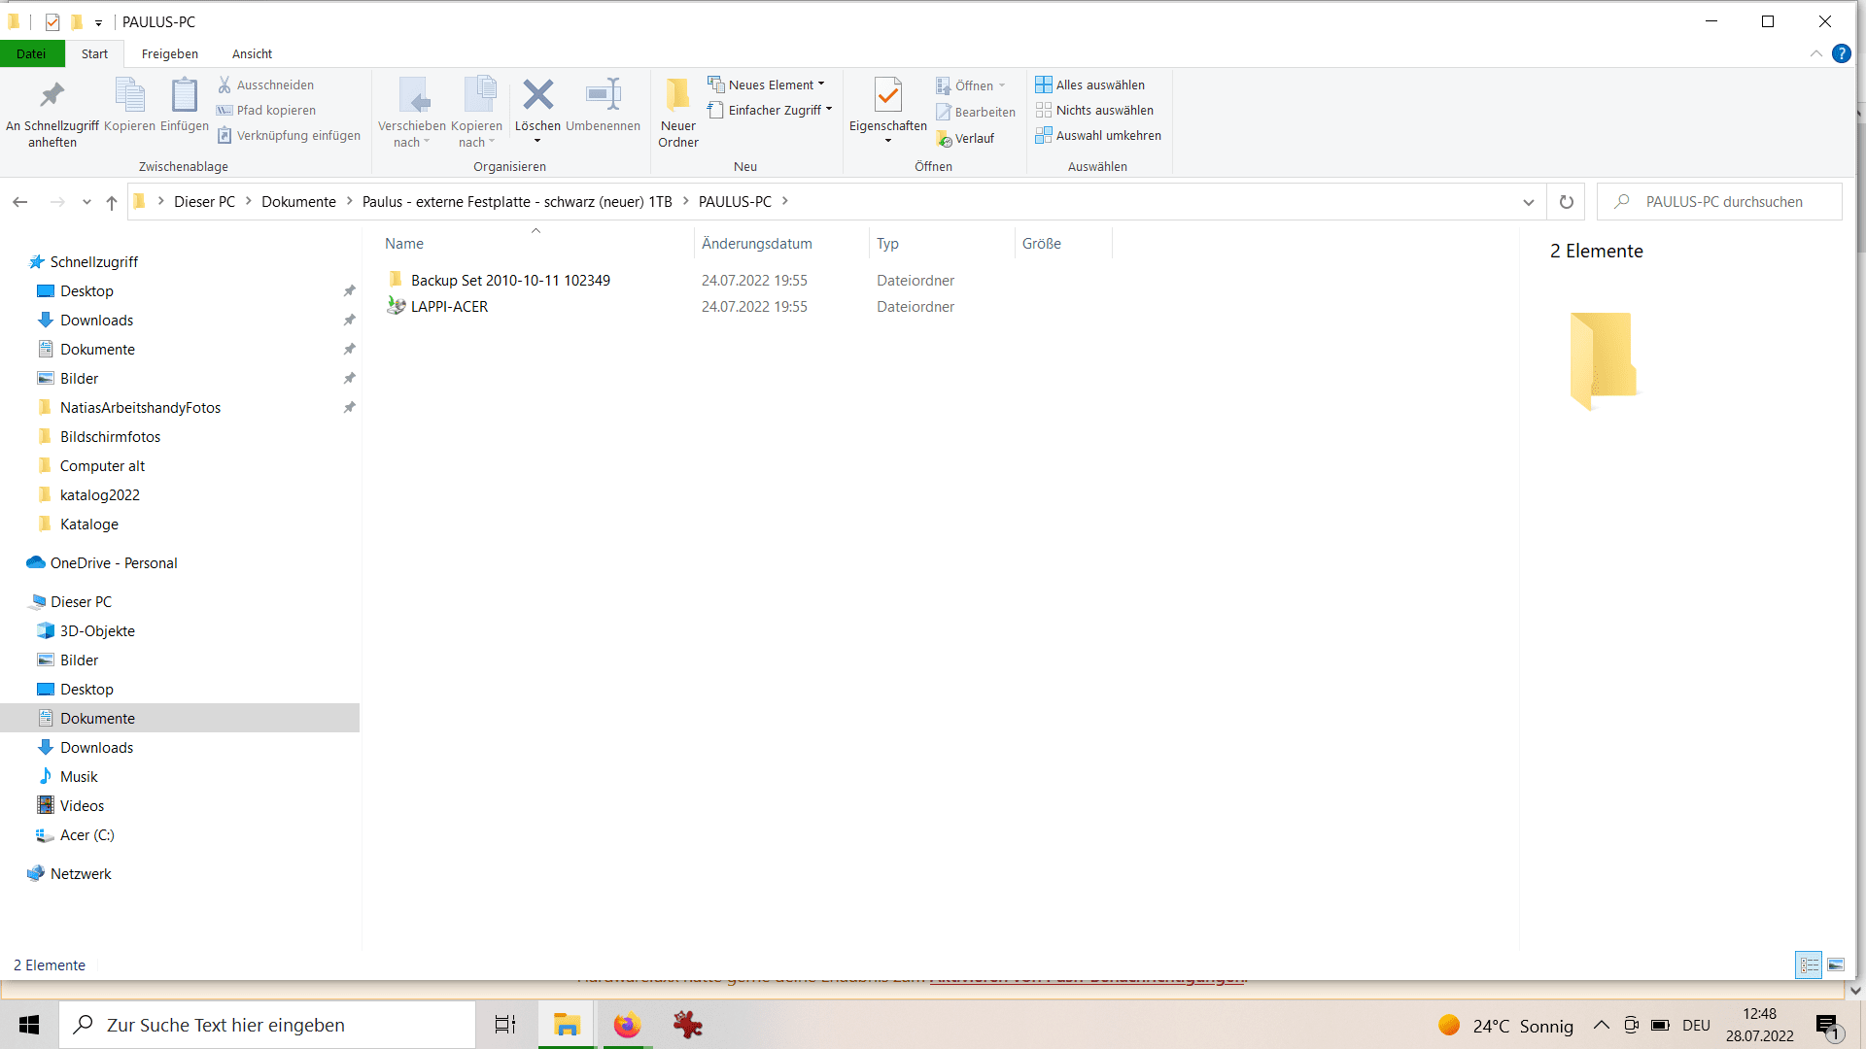Select the Backup Set 2010-10-11 102349 folder
The image size is (1866, 1049).
[x=510, y=280]
